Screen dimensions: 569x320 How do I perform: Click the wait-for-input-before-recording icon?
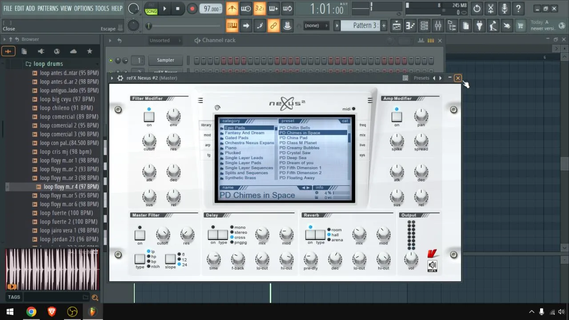246,8
